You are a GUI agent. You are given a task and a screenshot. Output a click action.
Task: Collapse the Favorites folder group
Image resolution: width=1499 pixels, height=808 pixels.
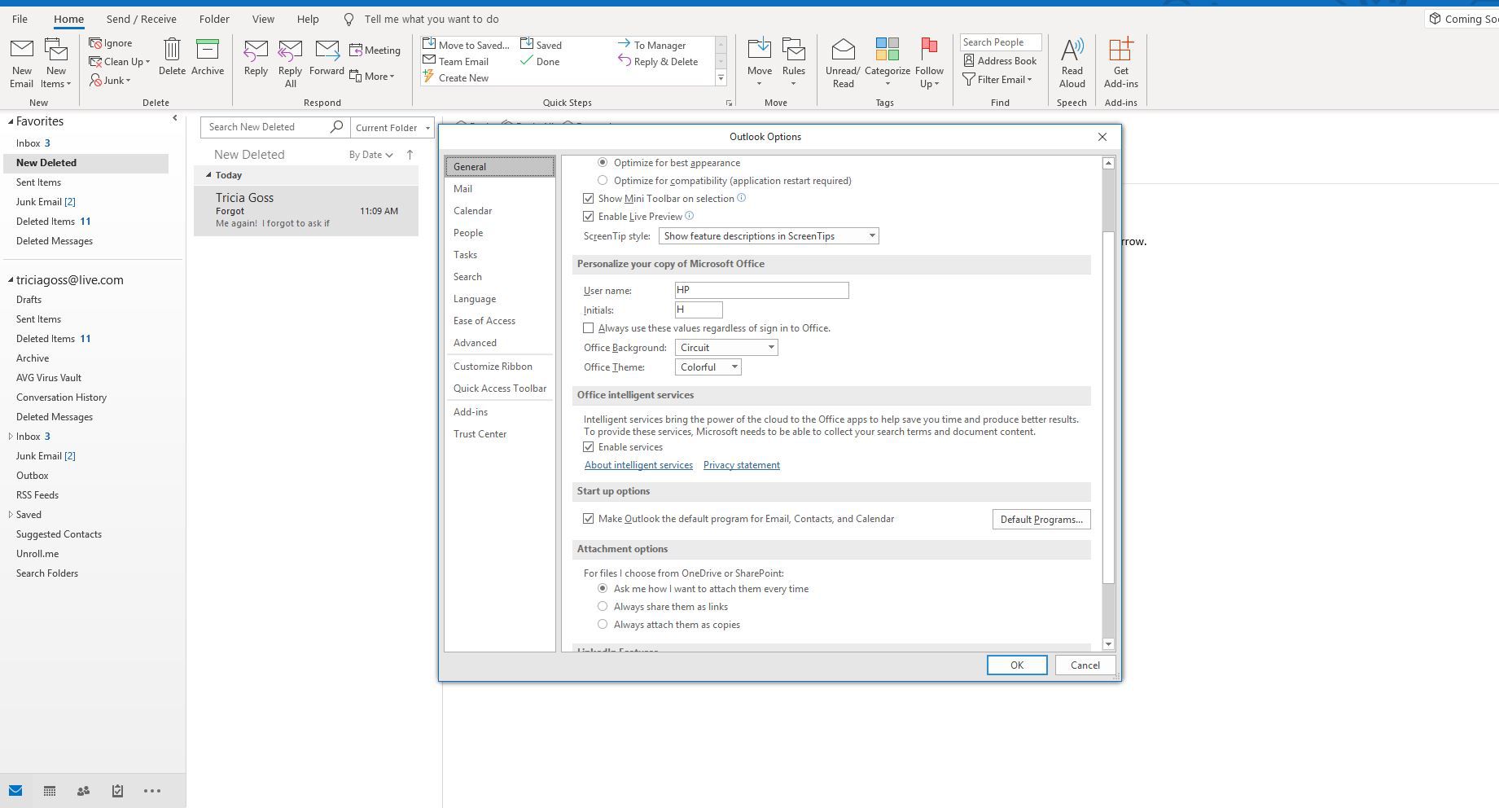[11, 121]
